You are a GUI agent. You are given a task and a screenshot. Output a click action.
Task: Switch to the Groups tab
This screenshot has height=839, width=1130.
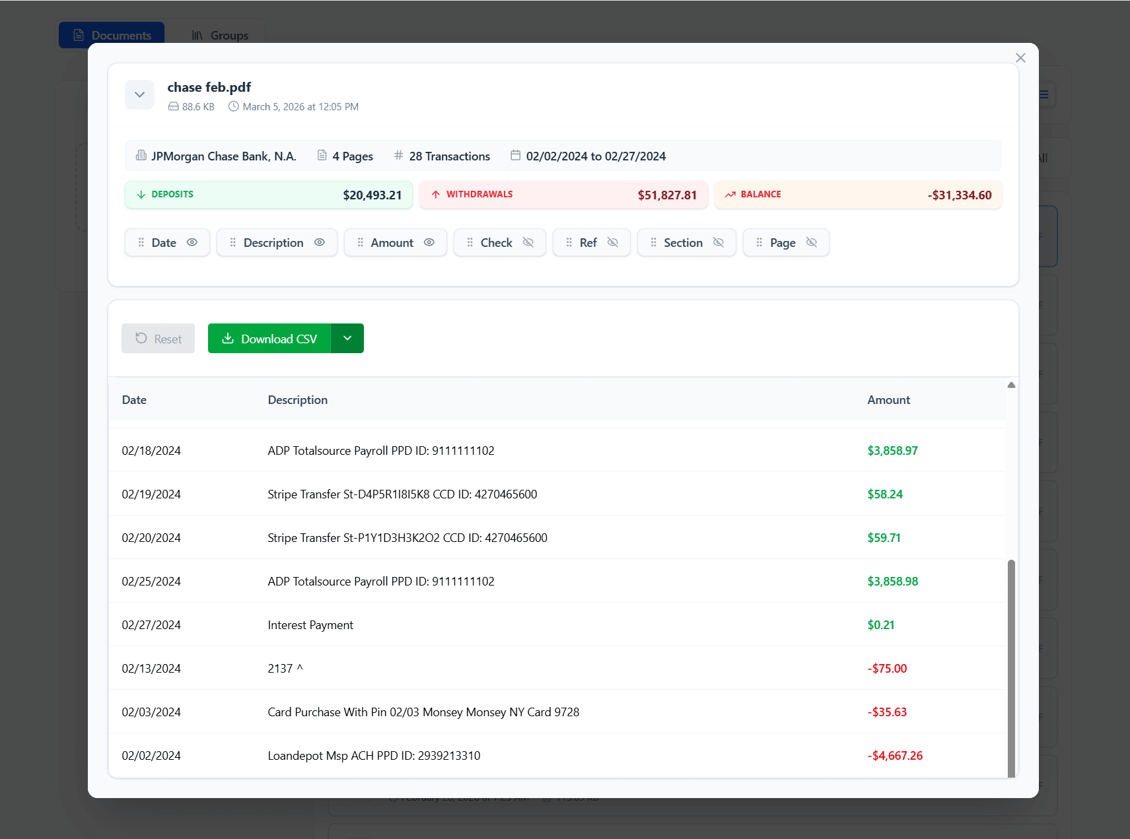tap(220, 35)
